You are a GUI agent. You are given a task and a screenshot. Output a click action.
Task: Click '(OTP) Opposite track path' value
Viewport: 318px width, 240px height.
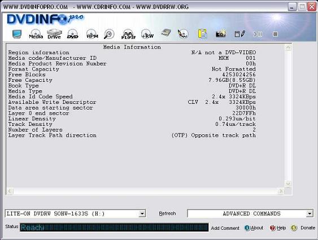pos(214,135)
